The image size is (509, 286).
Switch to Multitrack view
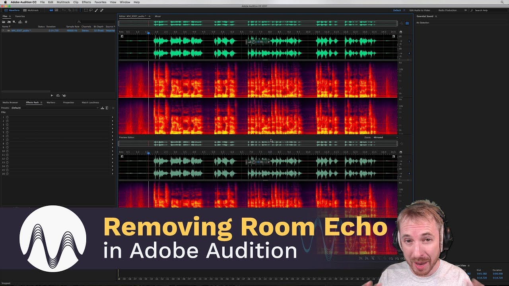pos(31,10)
